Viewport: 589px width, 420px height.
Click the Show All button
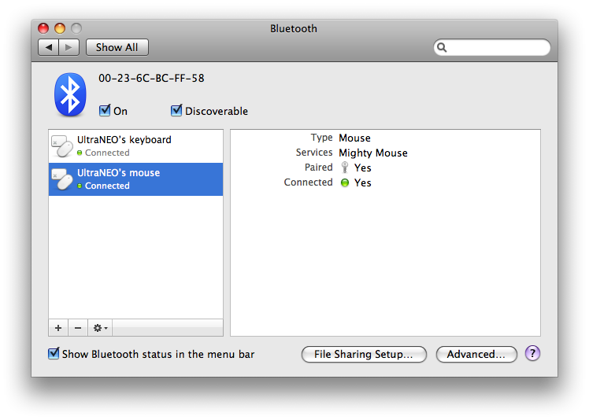[117, 47]
